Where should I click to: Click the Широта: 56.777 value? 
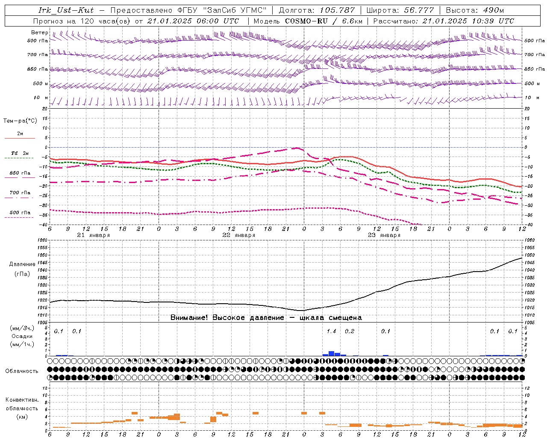coord(400,10)
